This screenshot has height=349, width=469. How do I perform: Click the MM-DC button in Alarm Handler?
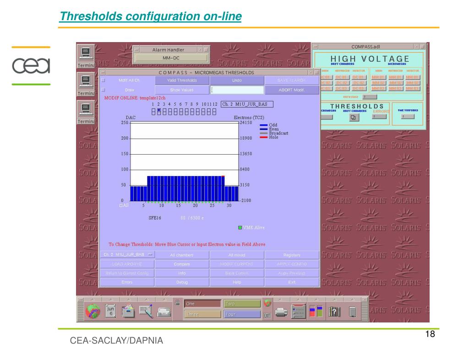171,58
